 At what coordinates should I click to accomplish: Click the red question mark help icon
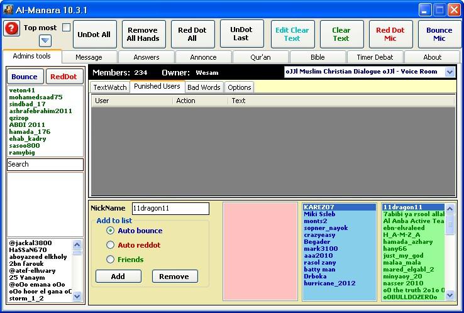[x=12, y=28]
